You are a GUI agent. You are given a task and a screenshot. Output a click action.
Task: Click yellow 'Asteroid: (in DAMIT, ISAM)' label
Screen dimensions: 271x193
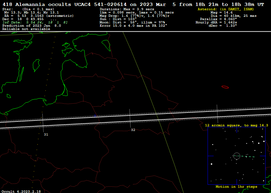point(226,9)
